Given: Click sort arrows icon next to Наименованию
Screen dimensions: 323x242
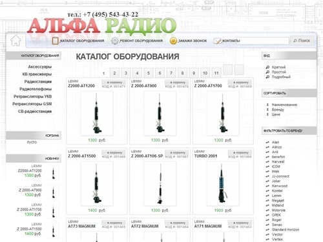Looking at the screenshot, I should [x=267, y=105].
